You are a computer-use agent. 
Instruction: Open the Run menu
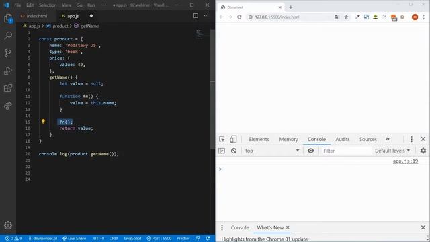pyautogui.click(x=91, y=5)
